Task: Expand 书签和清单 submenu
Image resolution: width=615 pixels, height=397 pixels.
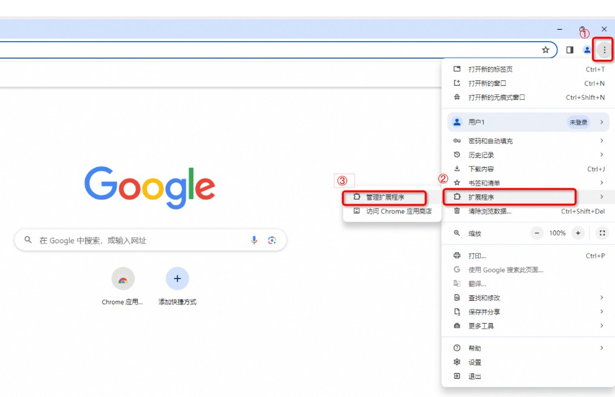Action: pyautogui.click(x=529, y=183)
